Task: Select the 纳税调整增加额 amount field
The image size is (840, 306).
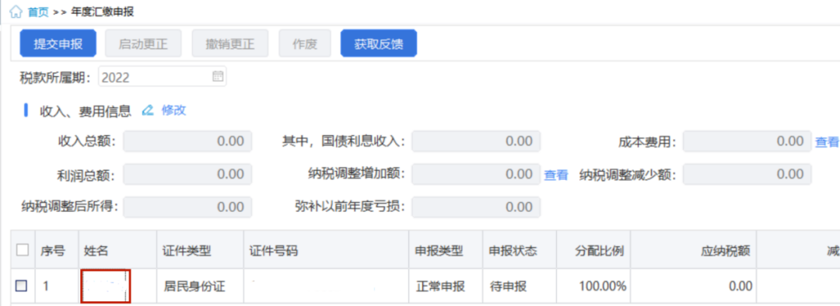Action: (x=476, y=175)
